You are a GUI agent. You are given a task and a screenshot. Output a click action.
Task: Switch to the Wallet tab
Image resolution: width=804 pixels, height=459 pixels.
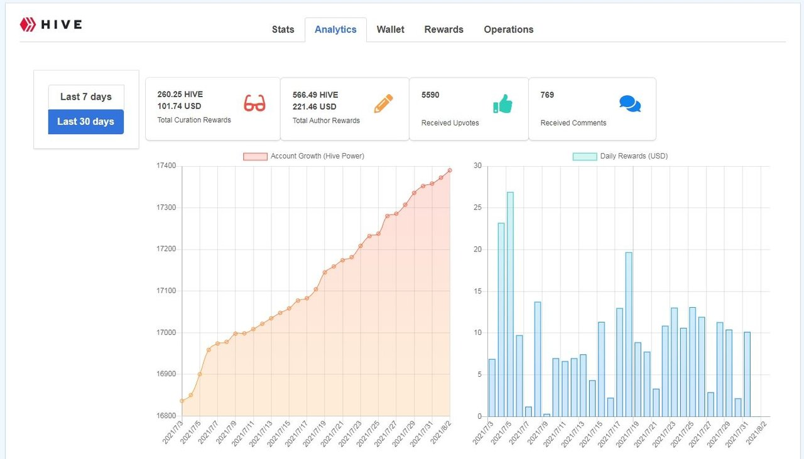[390, 29]
